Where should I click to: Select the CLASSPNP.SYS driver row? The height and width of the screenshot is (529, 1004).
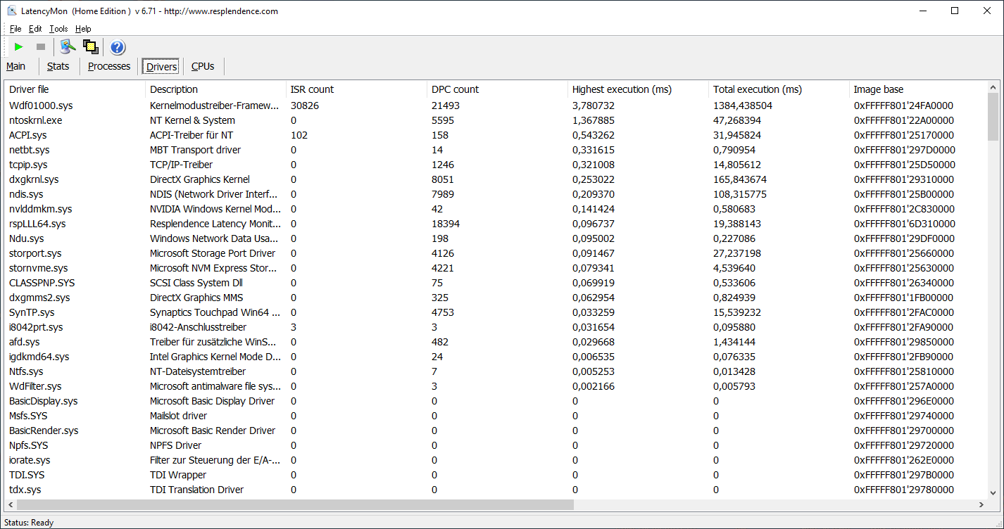coord(496,283)
